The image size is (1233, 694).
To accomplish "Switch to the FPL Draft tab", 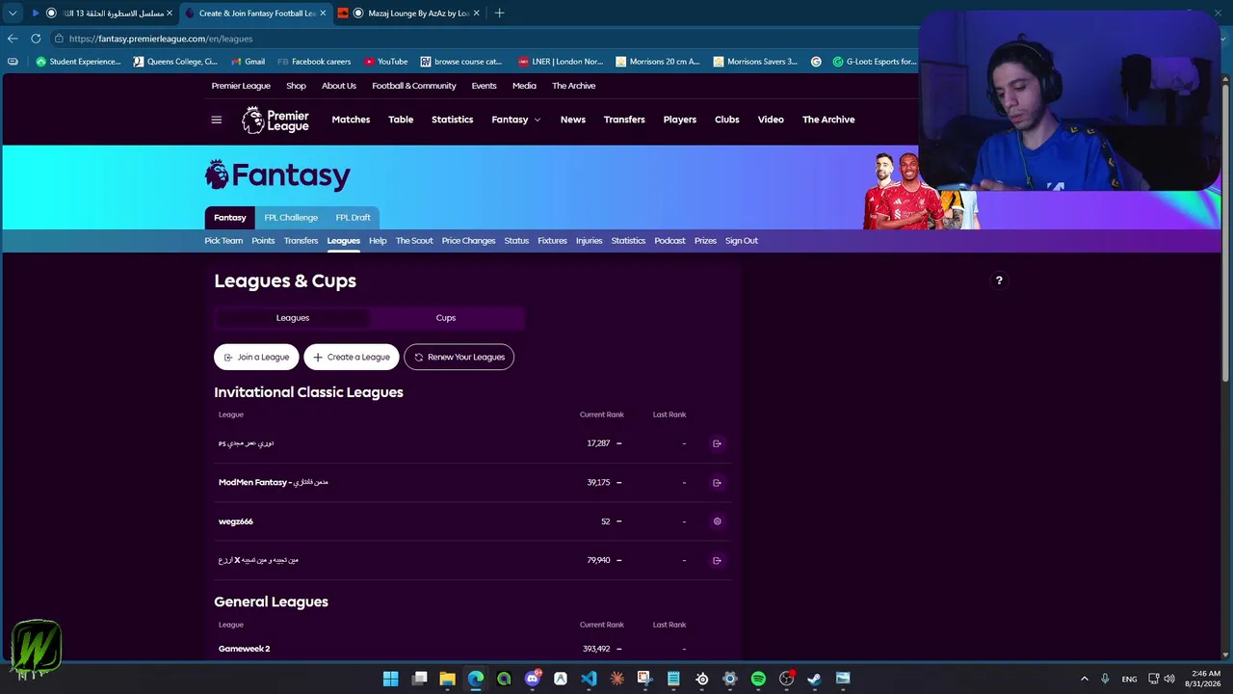I will [x=354, y=218].
